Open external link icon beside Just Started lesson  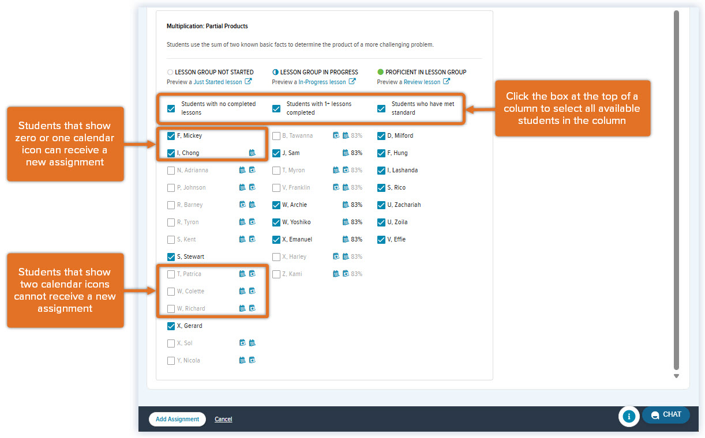point(248,82)
